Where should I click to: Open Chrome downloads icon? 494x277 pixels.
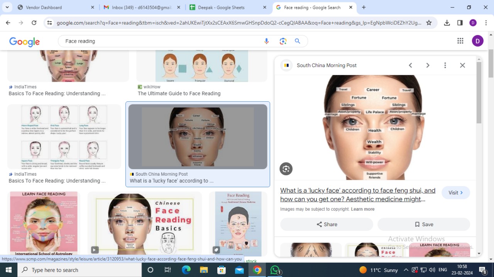coord(447,23)
